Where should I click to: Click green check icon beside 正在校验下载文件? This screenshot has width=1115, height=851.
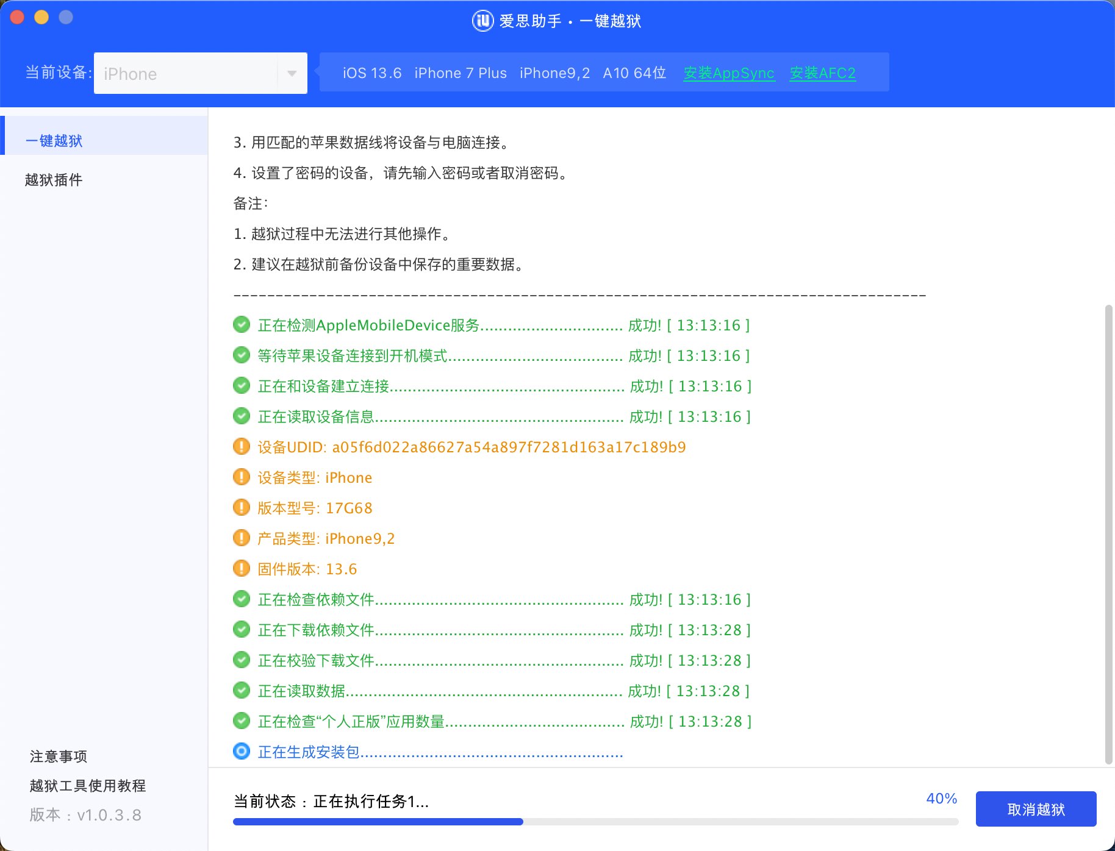point(242,660)
